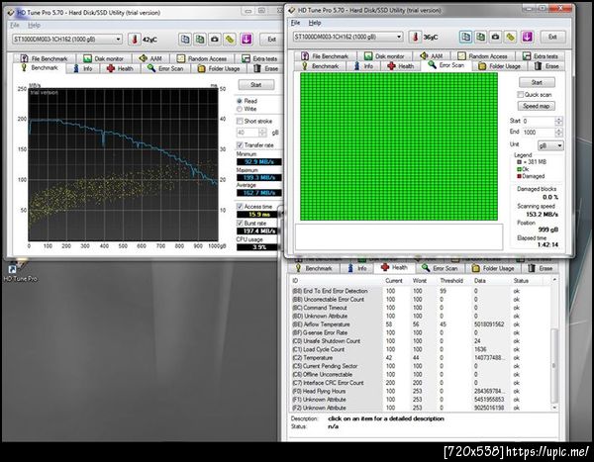Click the End position stepper arrows
The width and height of the screenshot is (594, 462).
tap(558, 133)
